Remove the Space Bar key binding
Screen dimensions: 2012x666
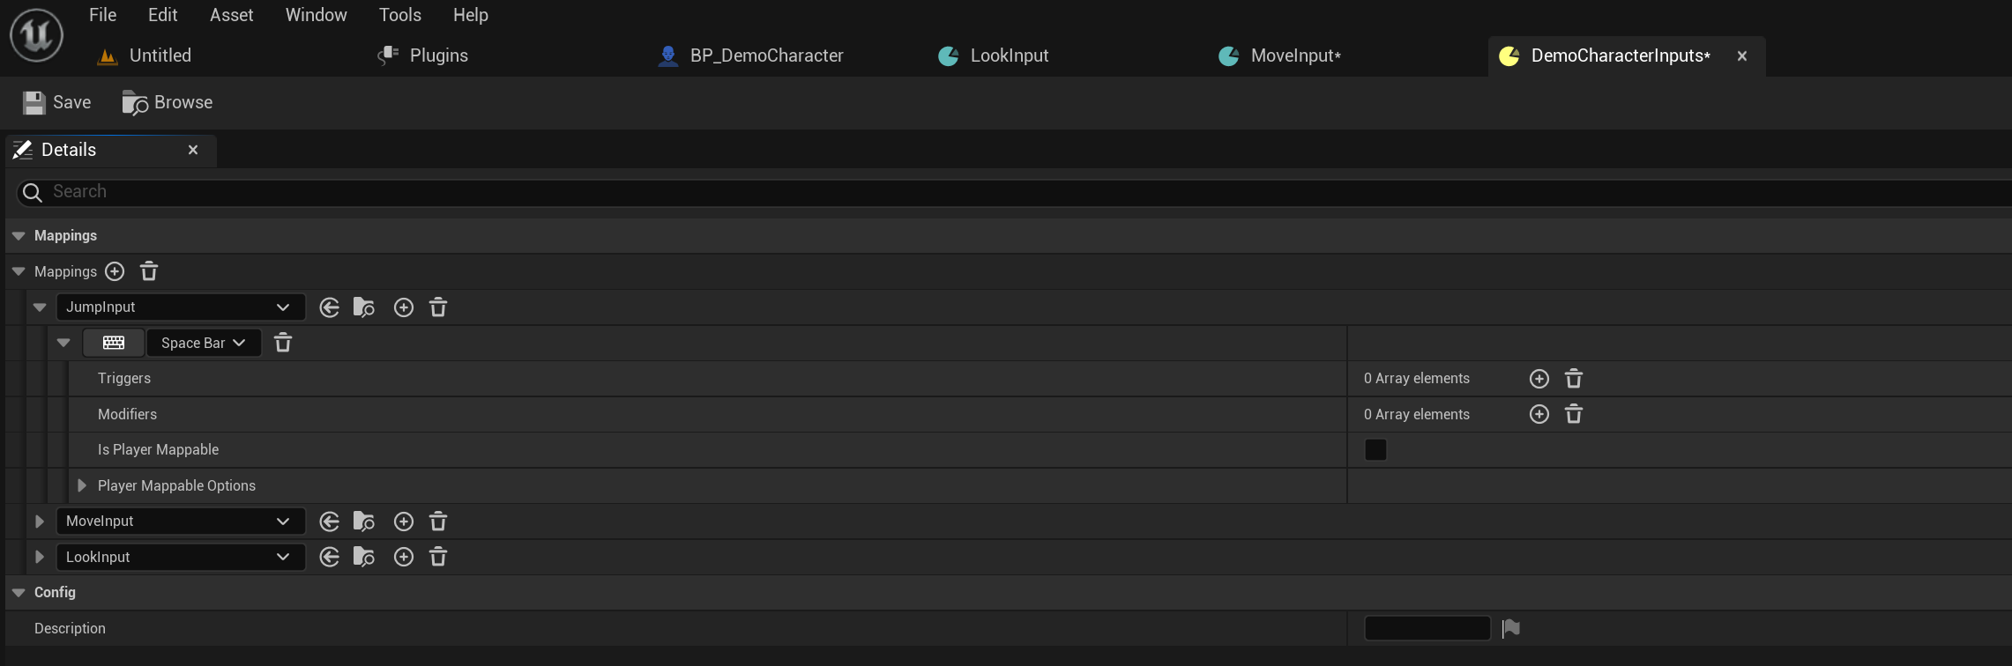tap(283, 343)
